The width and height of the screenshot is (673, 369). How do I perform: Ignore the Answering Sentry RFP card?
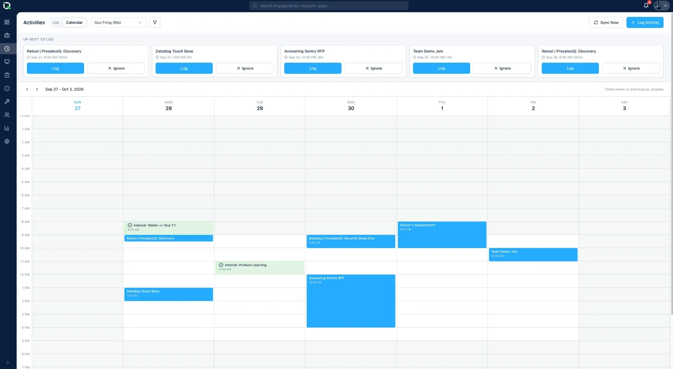(x=373, y=68)
